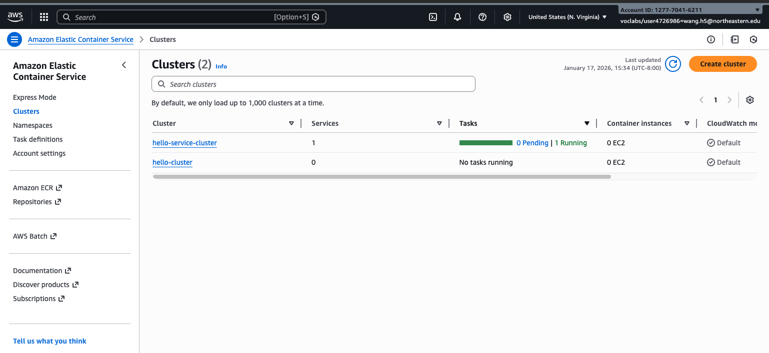Collapse the ECS sidebar navigation

pyautogui.click(x=124, y=65)
